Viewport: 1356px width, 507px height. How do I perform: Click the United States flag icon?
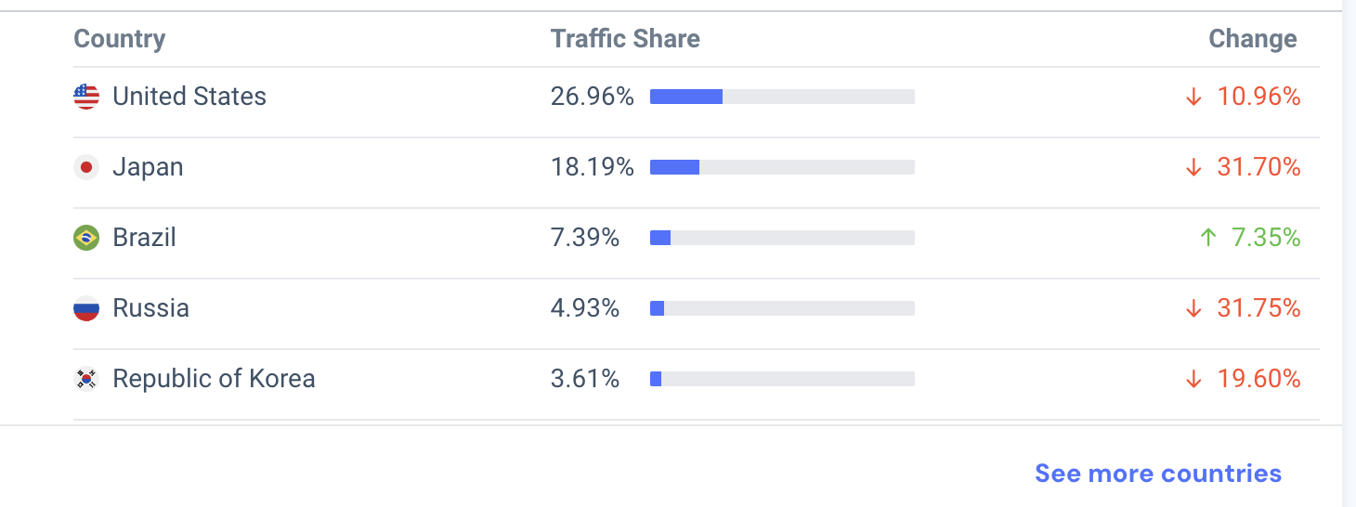coord(86,97)
